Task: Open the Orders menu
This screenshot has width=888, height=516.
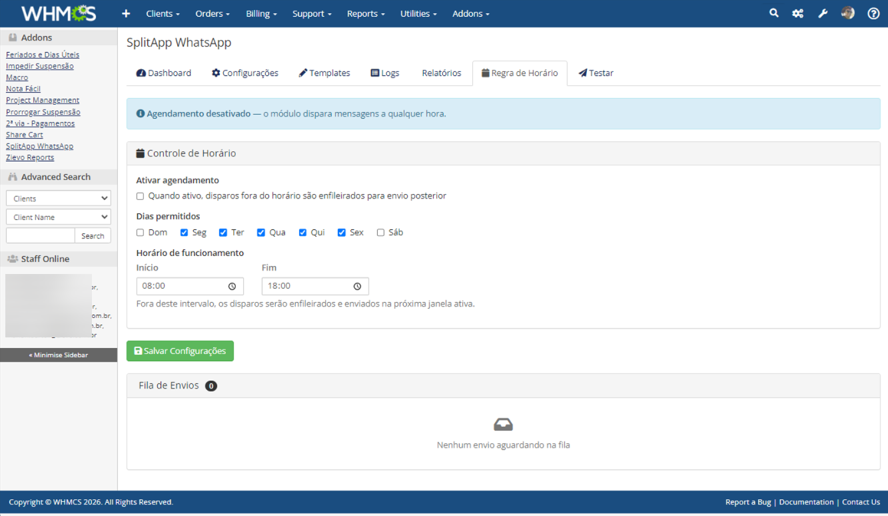Action: point(213,13)
